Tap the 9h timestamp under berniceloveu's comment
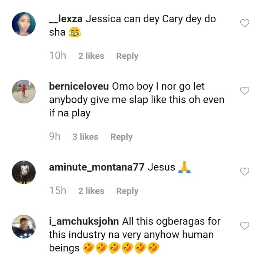 click(x=55, y=137)
